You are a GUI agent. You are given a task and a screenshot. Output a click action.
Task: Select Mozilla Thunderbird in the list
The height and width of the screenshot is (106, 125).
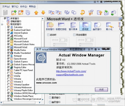coord(22,53)
